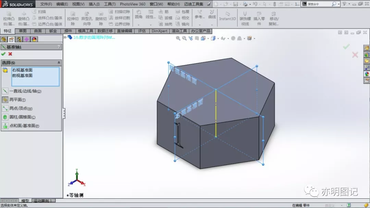370x208 pixels.
Task: Open the DisplayManager color wheel tab
Action: [x=34, y=39]
